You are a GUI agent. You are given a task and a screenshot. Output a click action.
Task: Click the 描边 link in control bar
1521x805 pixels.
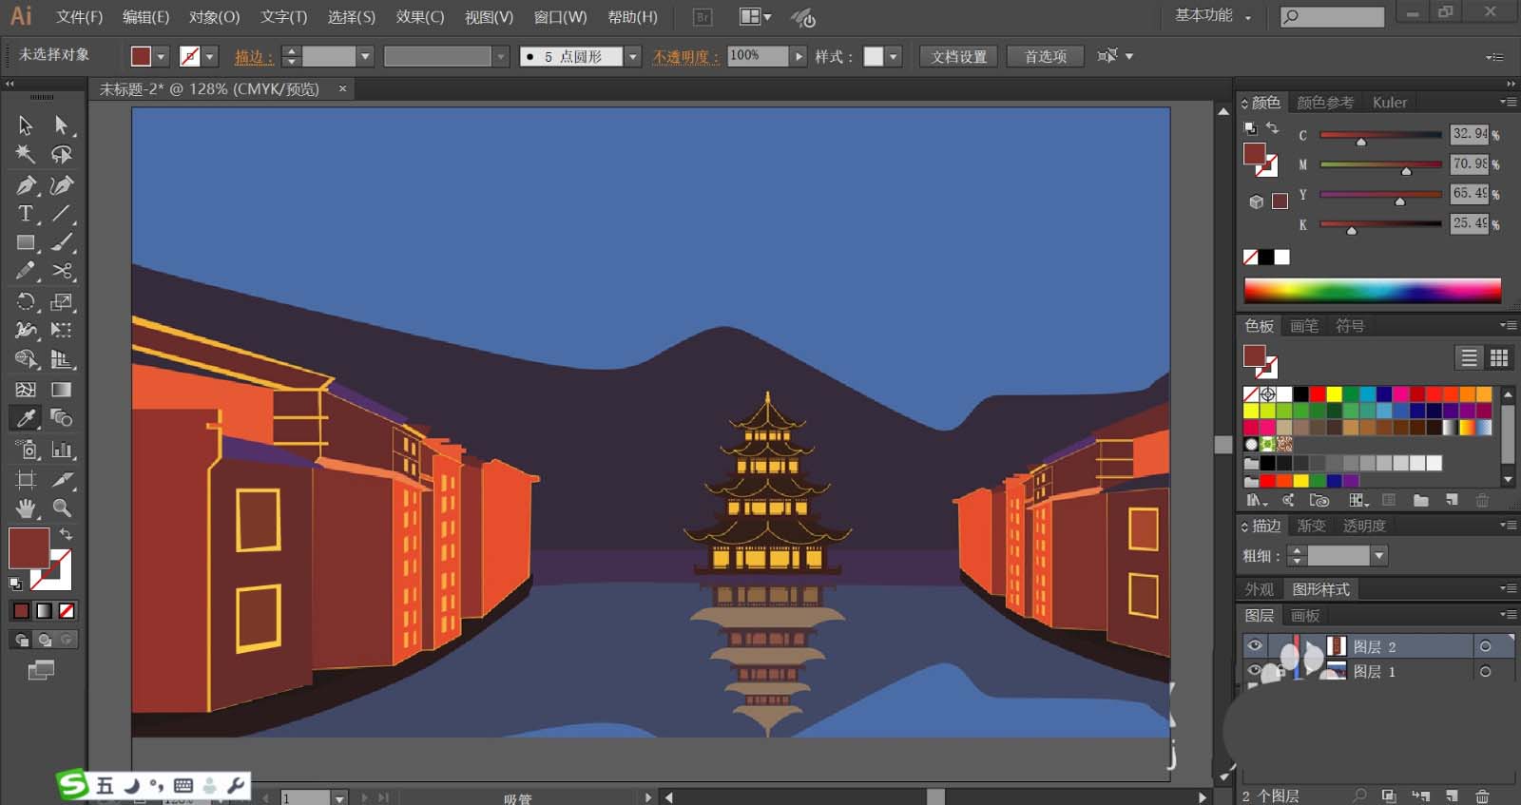pyautogui.click(x=253, y=57)
